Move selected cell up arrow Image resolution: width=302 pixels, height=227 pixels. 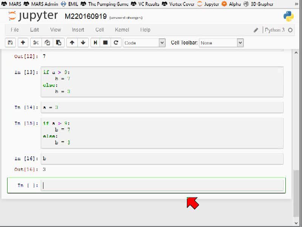pos(72,43)
